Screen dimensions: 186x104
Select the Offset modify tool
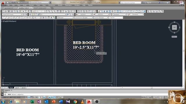[x=107, y=11]
